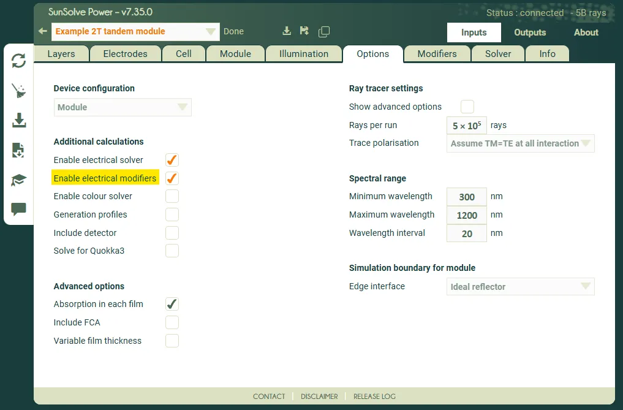Image resolution: width=623 pixels, height=410 pixels.
Task: Click the back arrow beside the project name
Action: click(x=42, y=31)
